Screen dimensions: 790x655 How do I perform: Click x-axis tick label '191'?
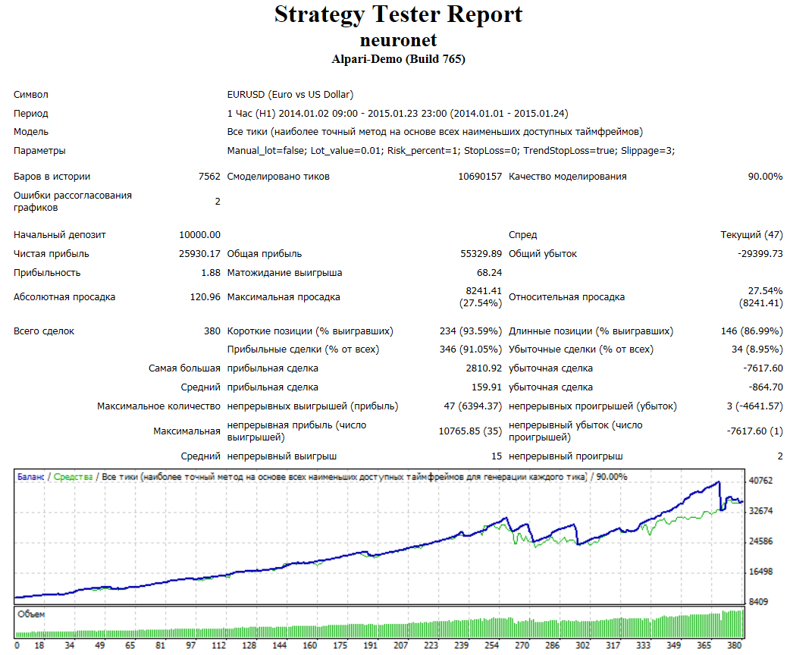[370, 645]
